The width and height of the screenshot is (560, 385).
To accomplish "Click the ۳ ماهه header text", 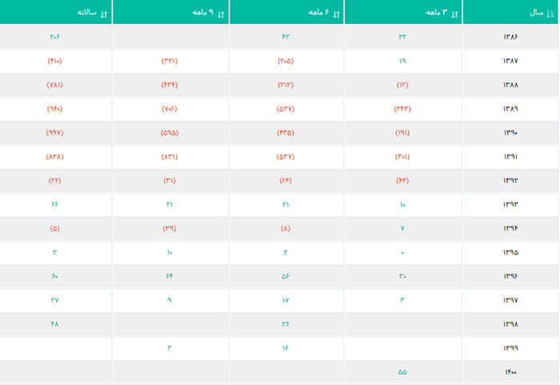I will 437,13.
